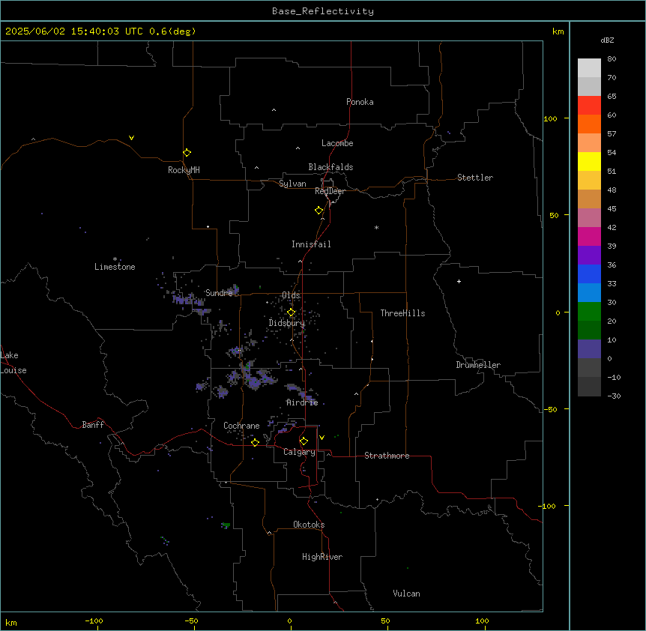Click the Didsbury town label
The width and height of the screenshot is (646, 631).
(x=287, y=323)
